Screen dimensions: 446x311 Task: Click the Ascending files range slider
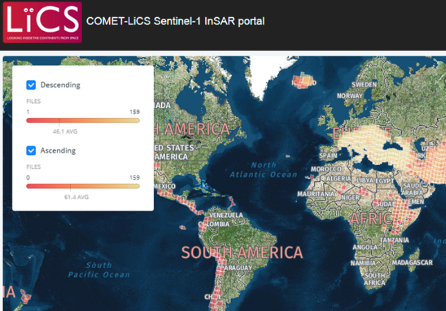tap(83, 185)
